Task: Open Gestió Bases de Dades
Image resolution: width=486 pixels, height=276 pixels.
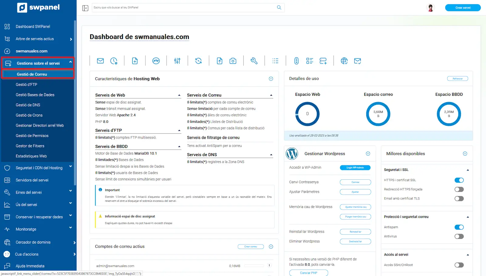Action: coord(35,95)
